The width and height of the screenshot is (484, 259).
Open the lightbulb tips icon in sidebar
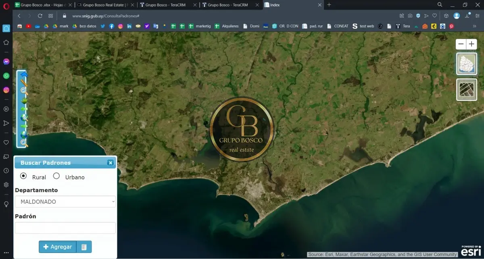pos(6,204)
